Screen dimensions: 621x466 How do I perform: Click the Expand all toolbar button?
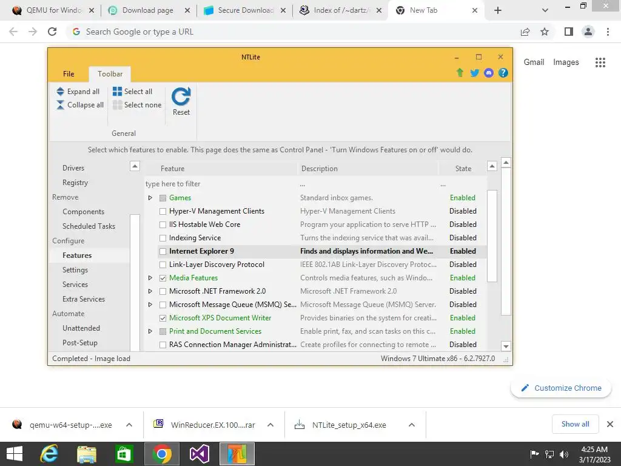[78, 92]
